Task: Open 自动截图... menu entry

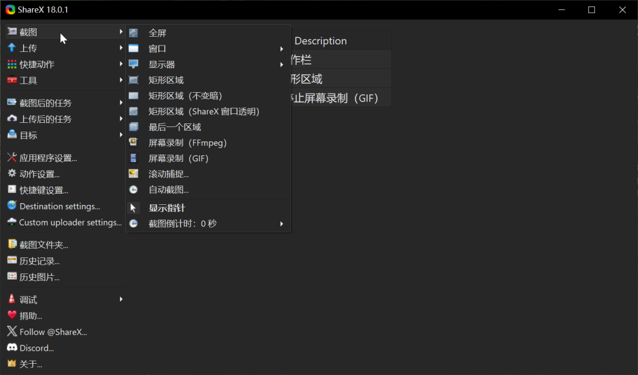Action: (x=209, y=190)
